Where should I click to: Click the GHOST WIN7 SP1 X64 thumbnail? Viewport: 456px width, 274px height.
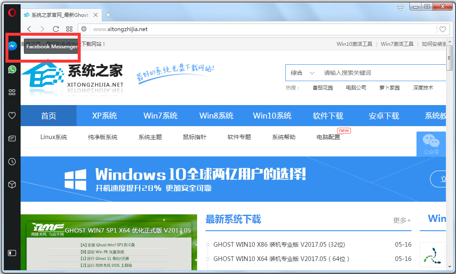tap(109, 242)
